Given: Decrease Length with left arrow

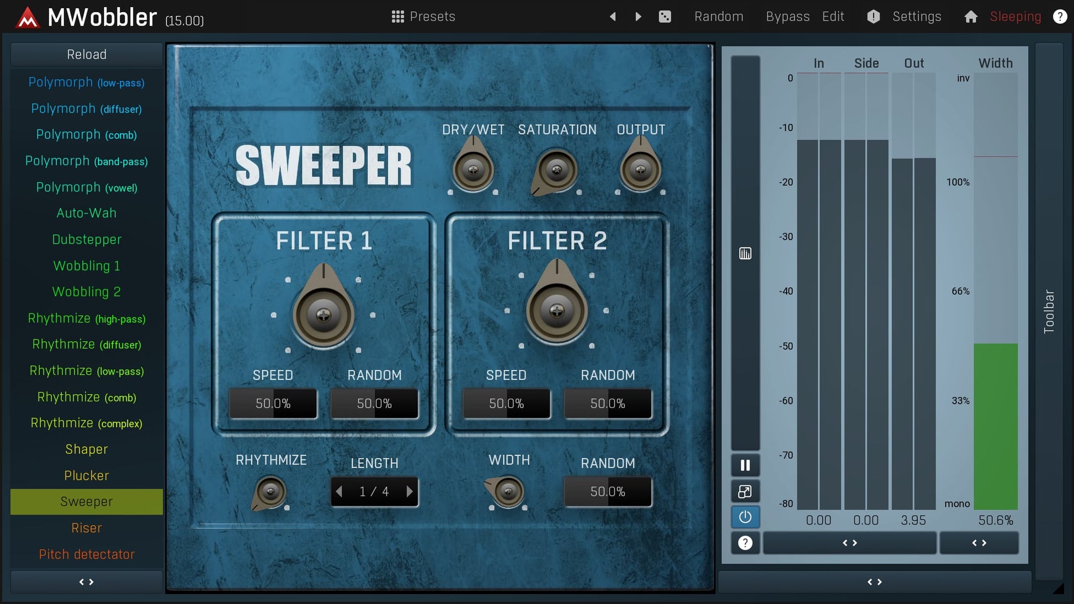Looking at the screenshot, I should pyautogui.click(x=339, y=491).
